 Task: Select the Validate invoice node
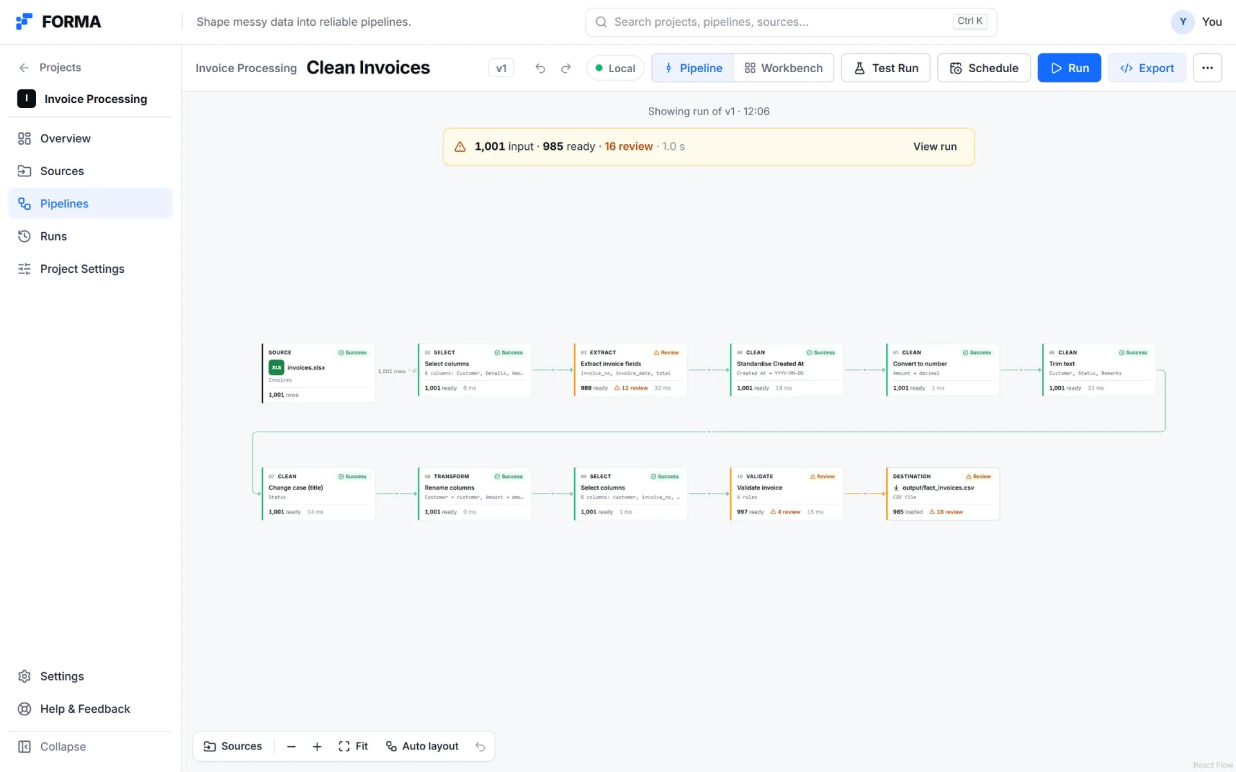tap(787, 494)
